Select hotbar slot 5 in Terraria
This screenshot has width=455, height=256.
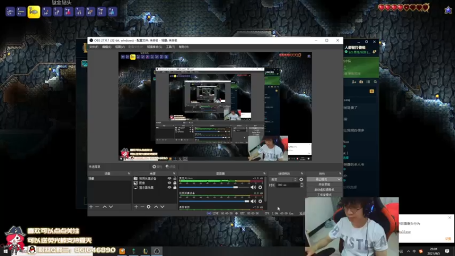click(x=57, y=12)
